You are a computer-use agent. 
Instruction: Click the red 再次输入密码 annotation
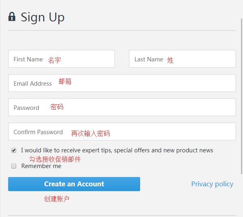[x=91, y=133]
